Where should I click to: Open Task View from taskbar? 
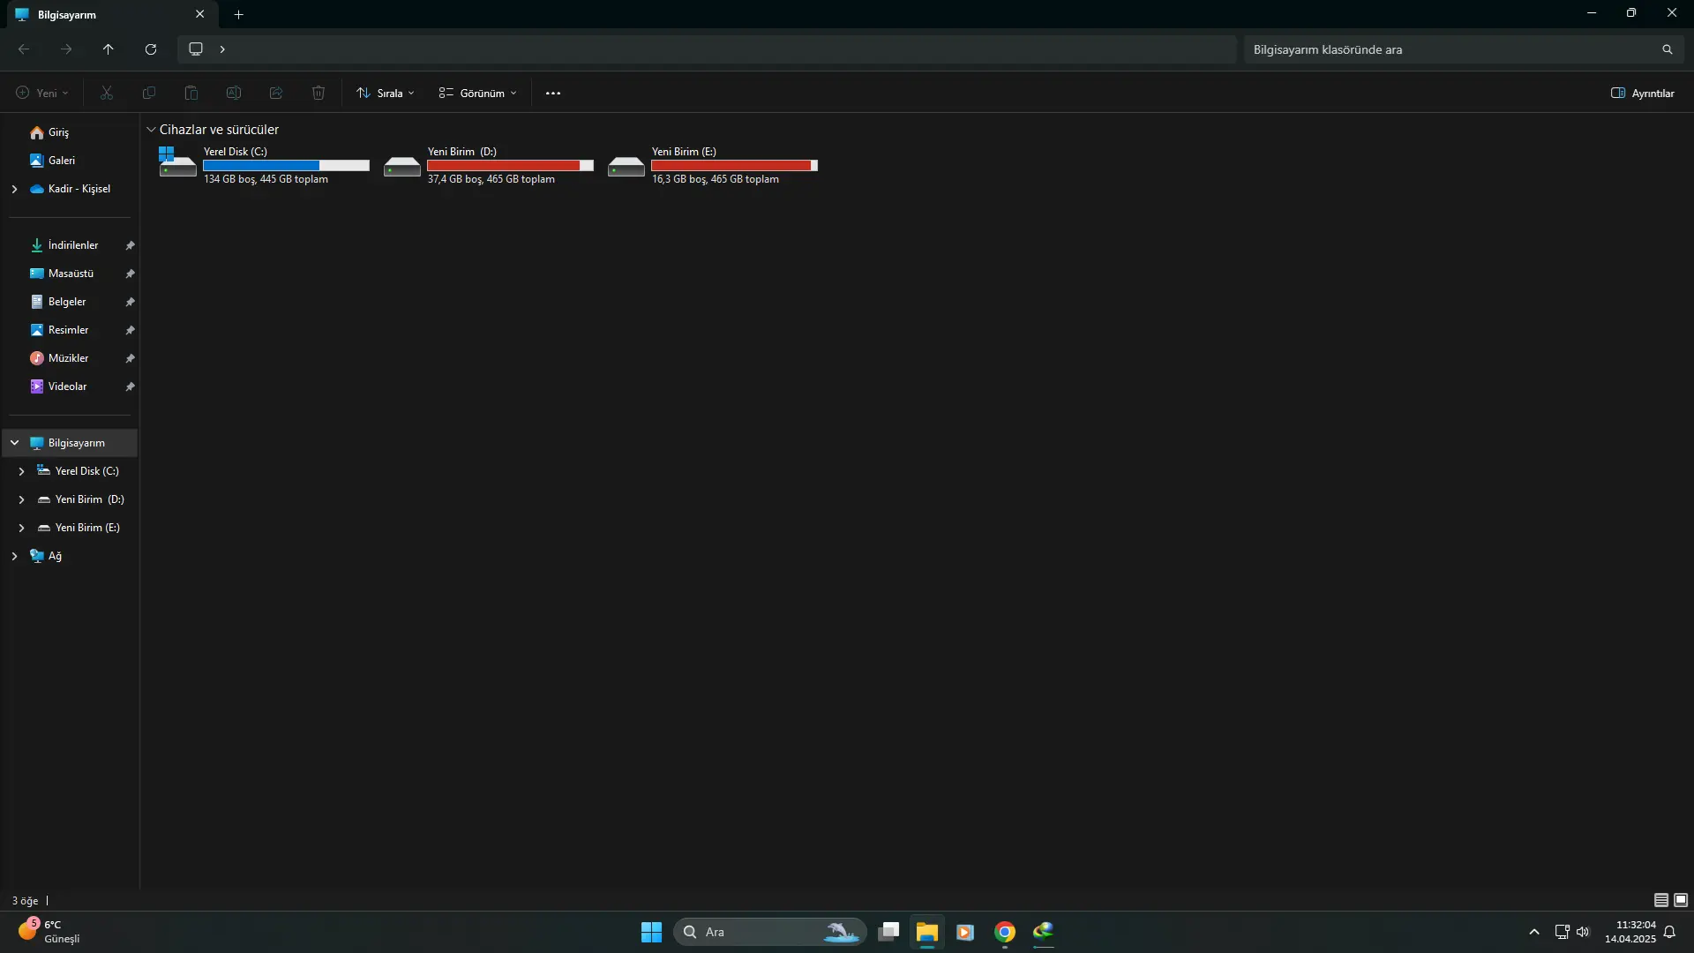pos(888,932)
